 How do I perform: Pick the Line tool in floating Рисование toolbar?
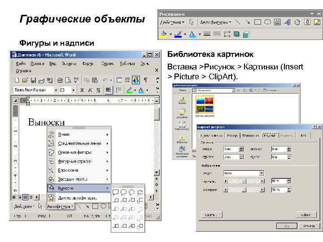[238, 22]
